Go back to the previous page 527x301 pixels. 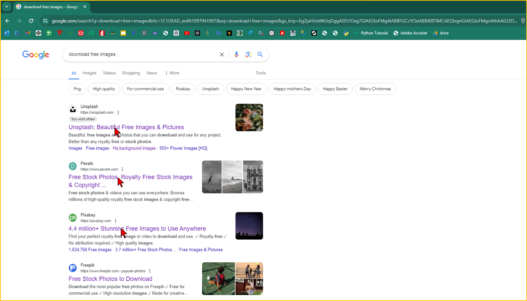coord(7,21)
